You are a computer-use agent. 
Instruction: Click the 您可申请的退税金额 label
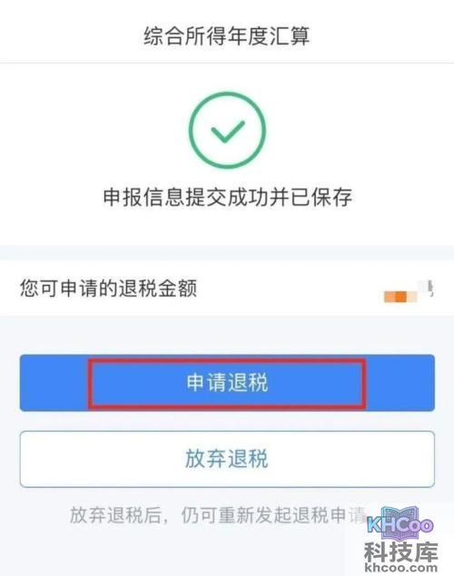[108, 288]
